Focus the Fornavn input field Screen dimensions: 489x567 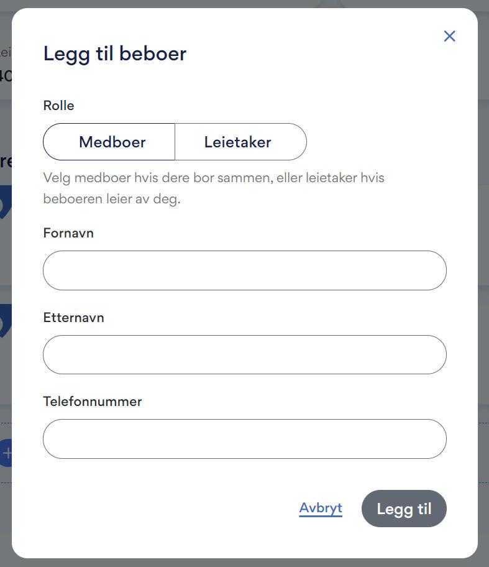245,270
